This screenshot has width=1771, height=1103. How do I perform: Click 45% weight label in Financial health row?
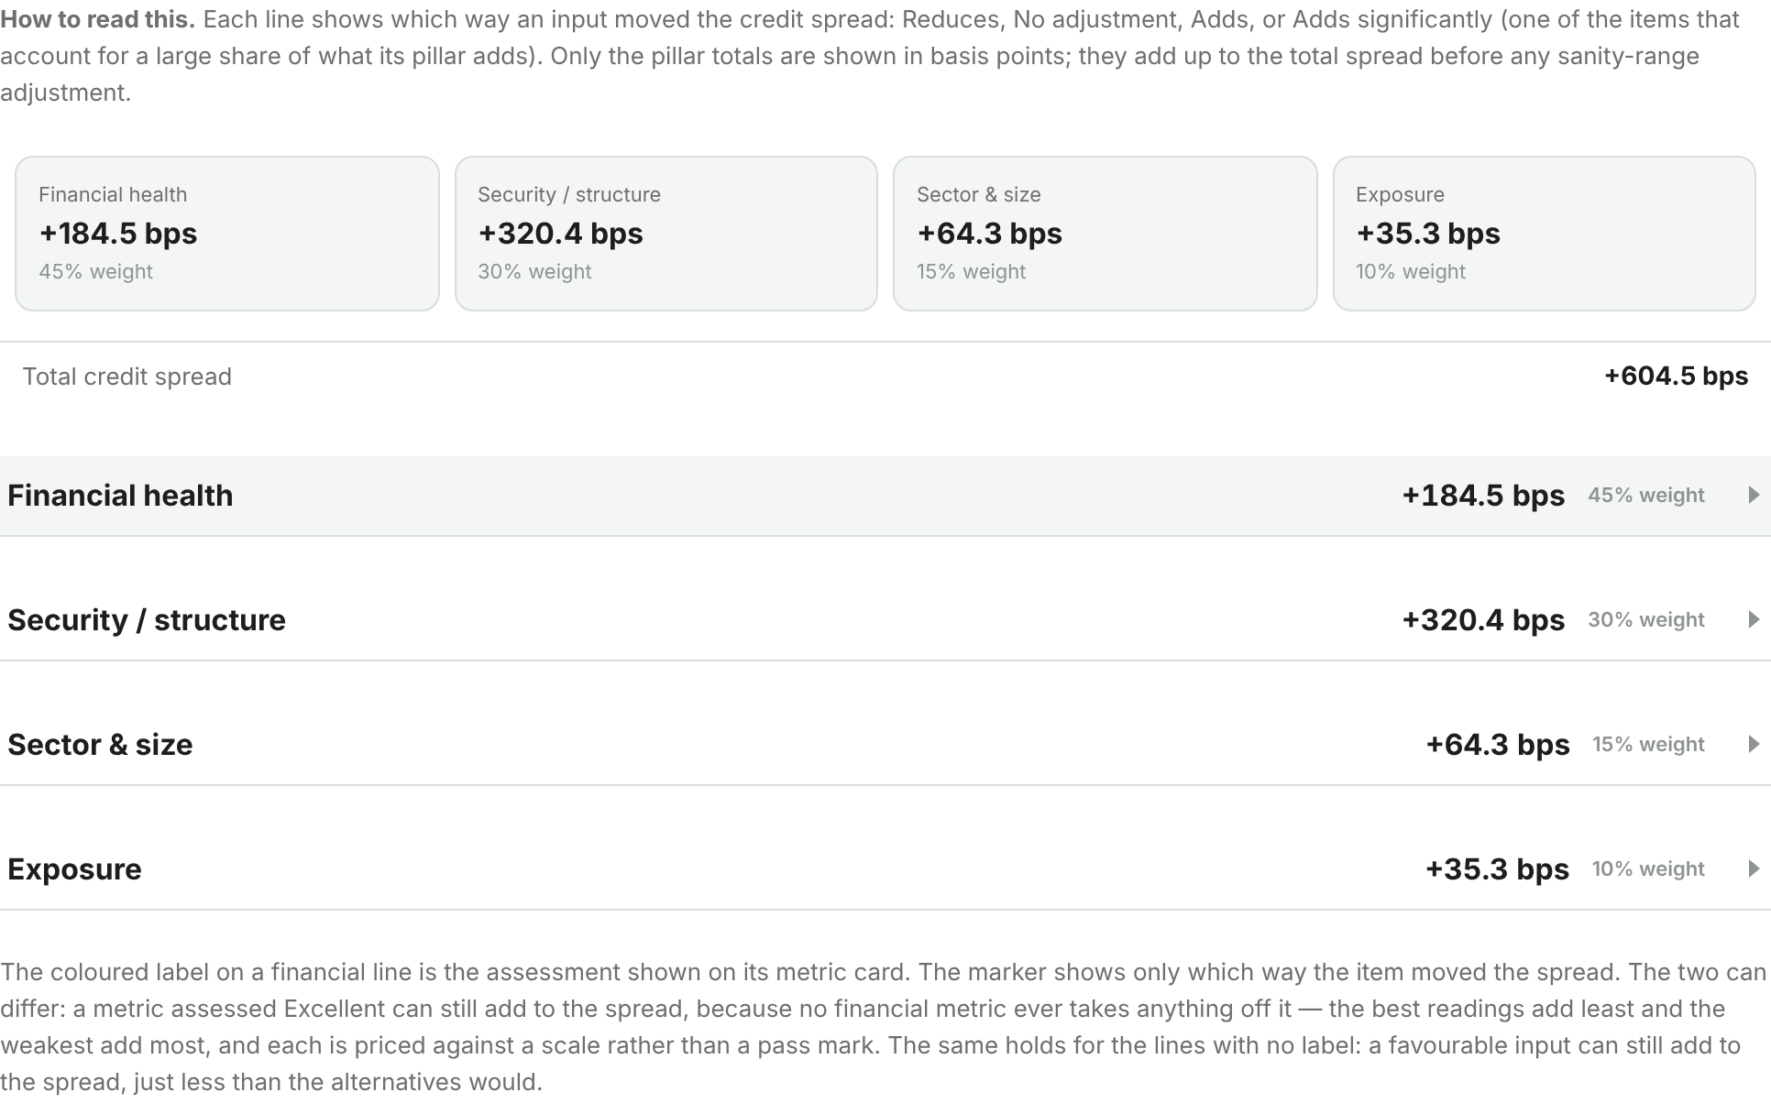pos(1646,496)
